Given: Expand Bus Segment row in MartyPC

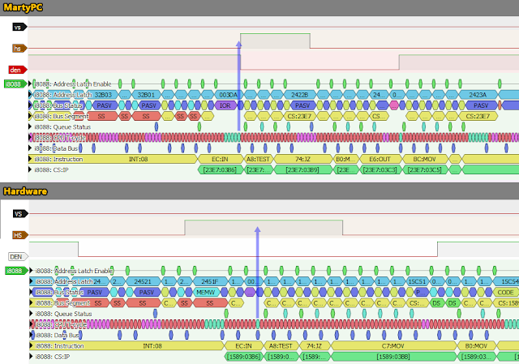Looking at the screenshot, I should coord(30,116).
